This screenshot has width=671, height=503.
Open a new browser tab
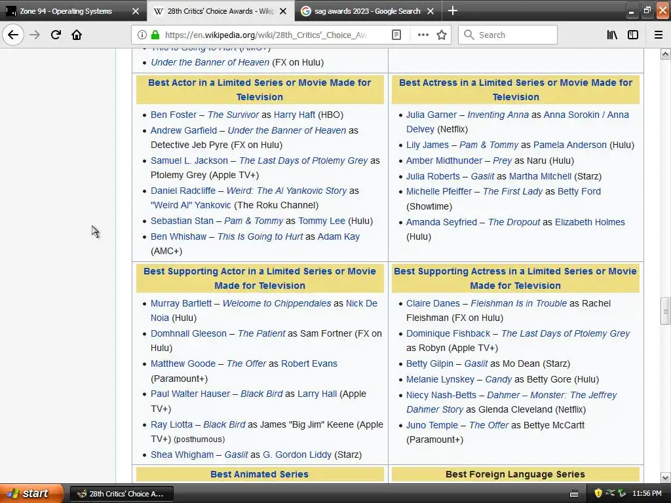coord(452,11)
